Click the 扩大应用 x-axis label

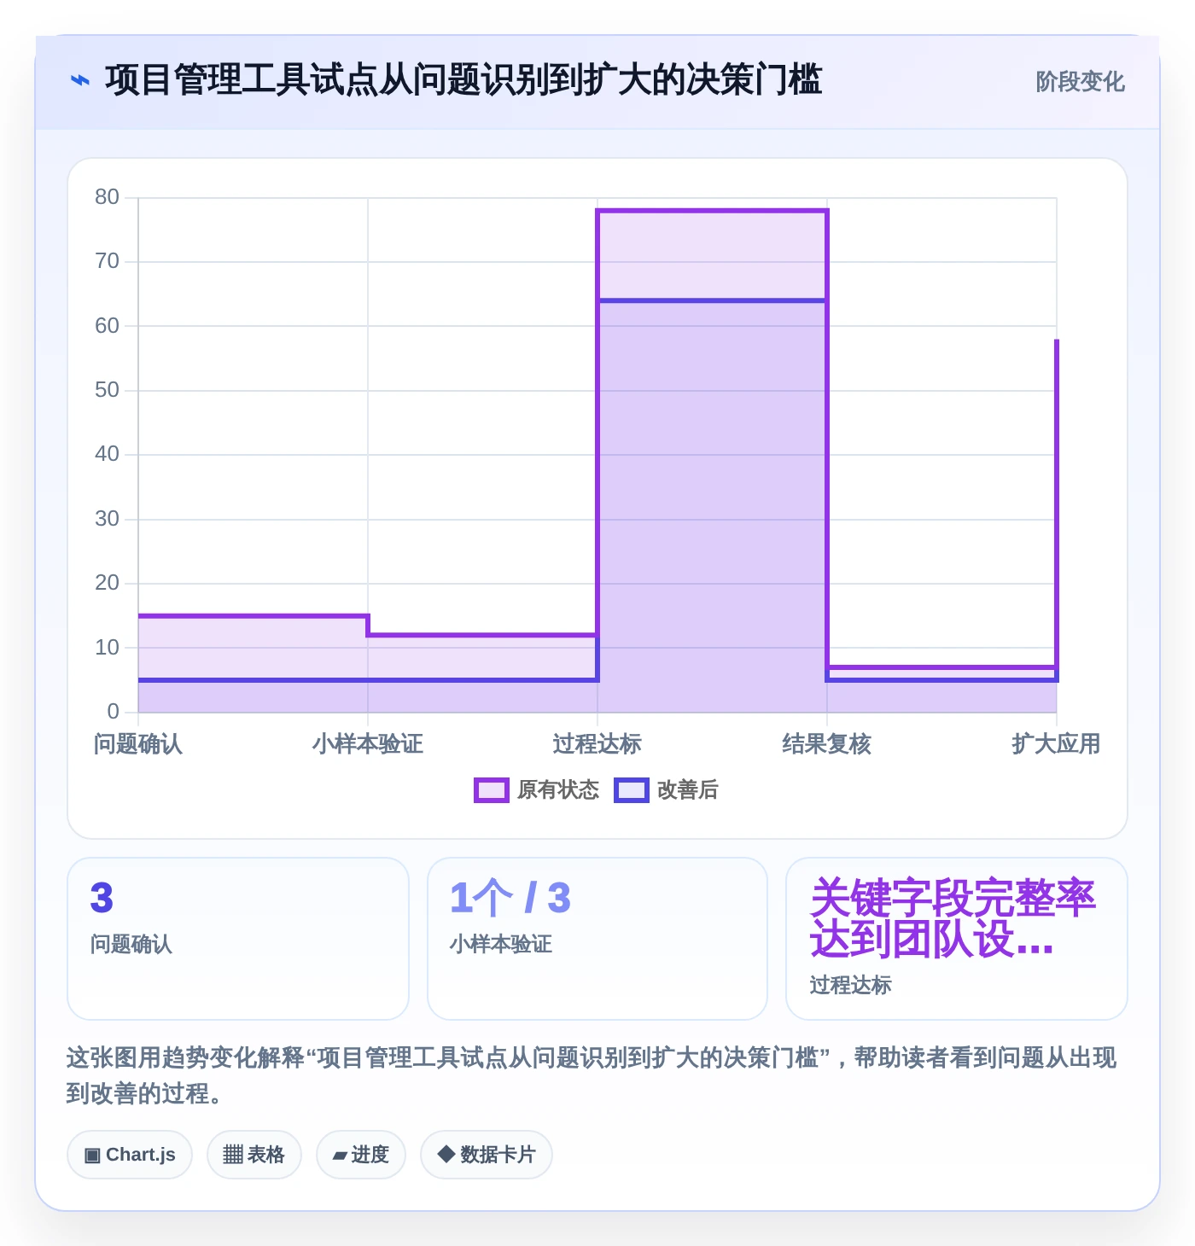[1056, 744]
